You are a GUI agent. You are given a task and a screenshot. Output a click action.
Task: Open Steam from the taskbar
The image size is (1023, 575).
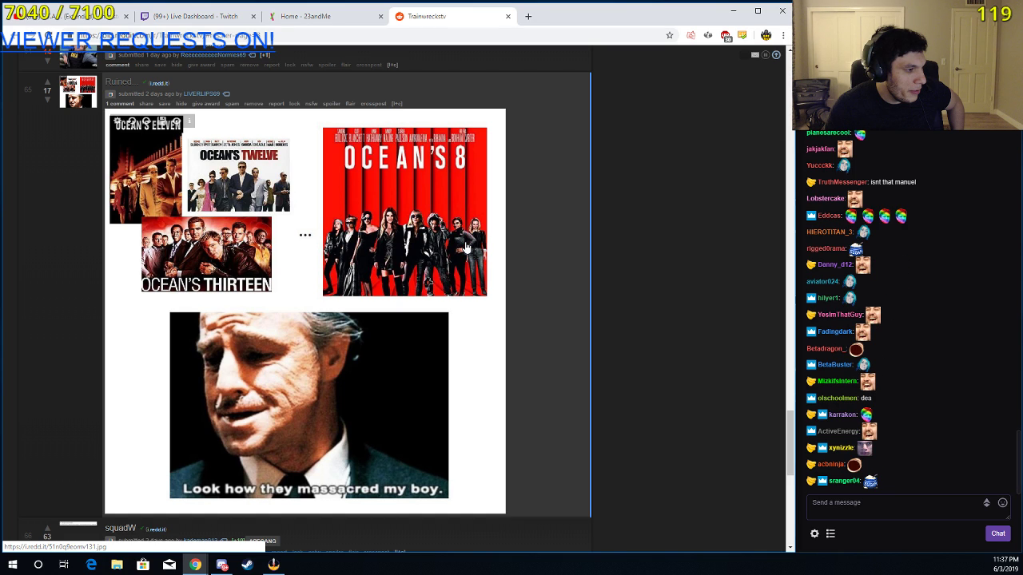coord(247,565)
